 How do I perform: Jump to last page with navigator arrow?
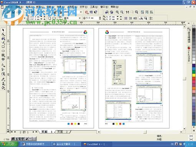pos(37,132)
